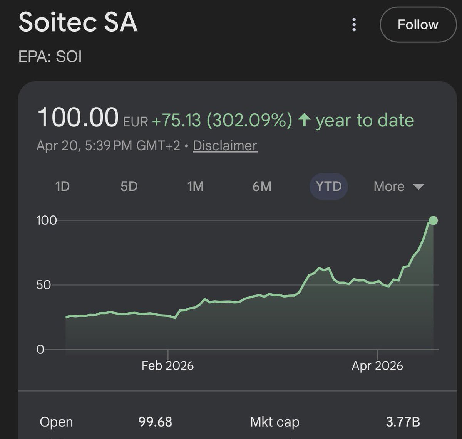462x439 pixels.
Task: Click the green up arrow icon
Action: (x=304, y=120)
